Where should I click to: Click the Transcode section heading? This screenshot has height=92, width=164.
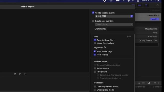point(98,83)
